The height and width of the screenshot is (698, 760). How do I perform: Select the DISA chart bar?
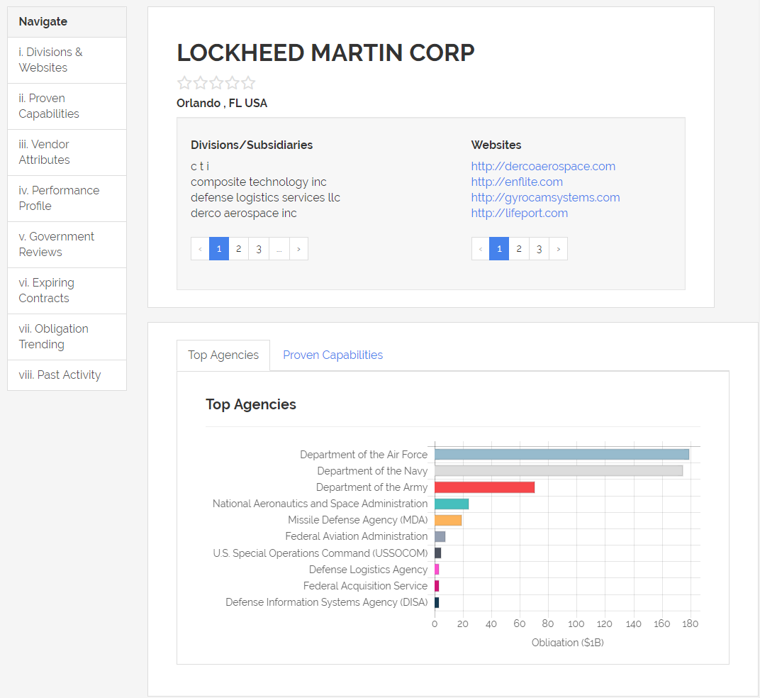[x=437, y=602]
